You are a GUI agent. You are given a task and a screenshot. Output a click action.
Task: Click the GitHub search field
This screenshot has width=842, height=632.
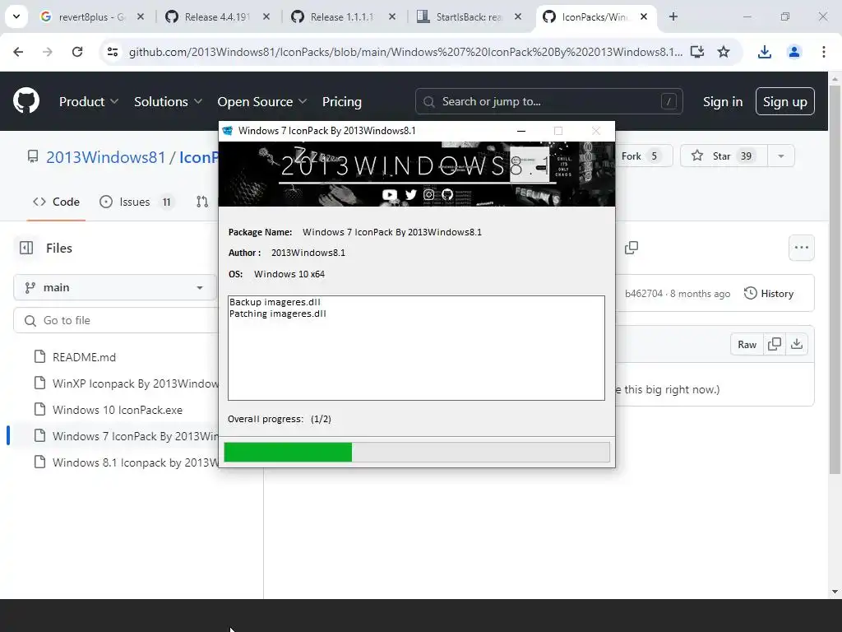548,101
